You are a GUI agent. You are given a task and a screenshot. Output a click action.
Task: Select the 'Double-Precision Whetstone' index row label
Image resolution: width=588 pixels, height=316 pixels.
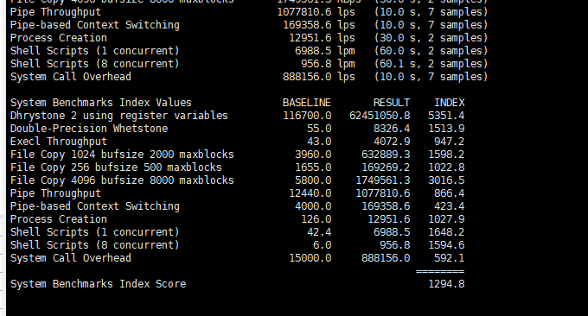(x=89, y=129)
